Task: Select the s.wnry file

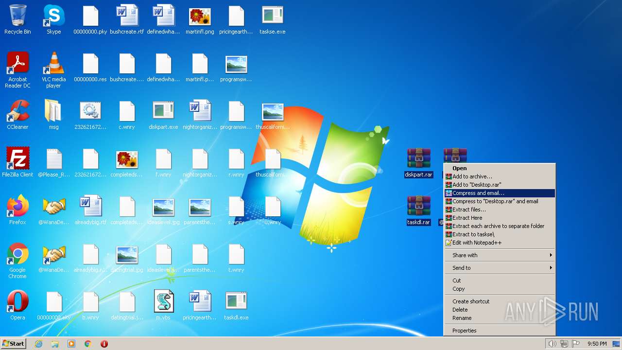Action: click(236, 210)
